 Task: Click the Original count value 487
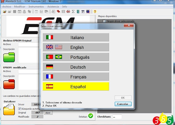[37, 113]
